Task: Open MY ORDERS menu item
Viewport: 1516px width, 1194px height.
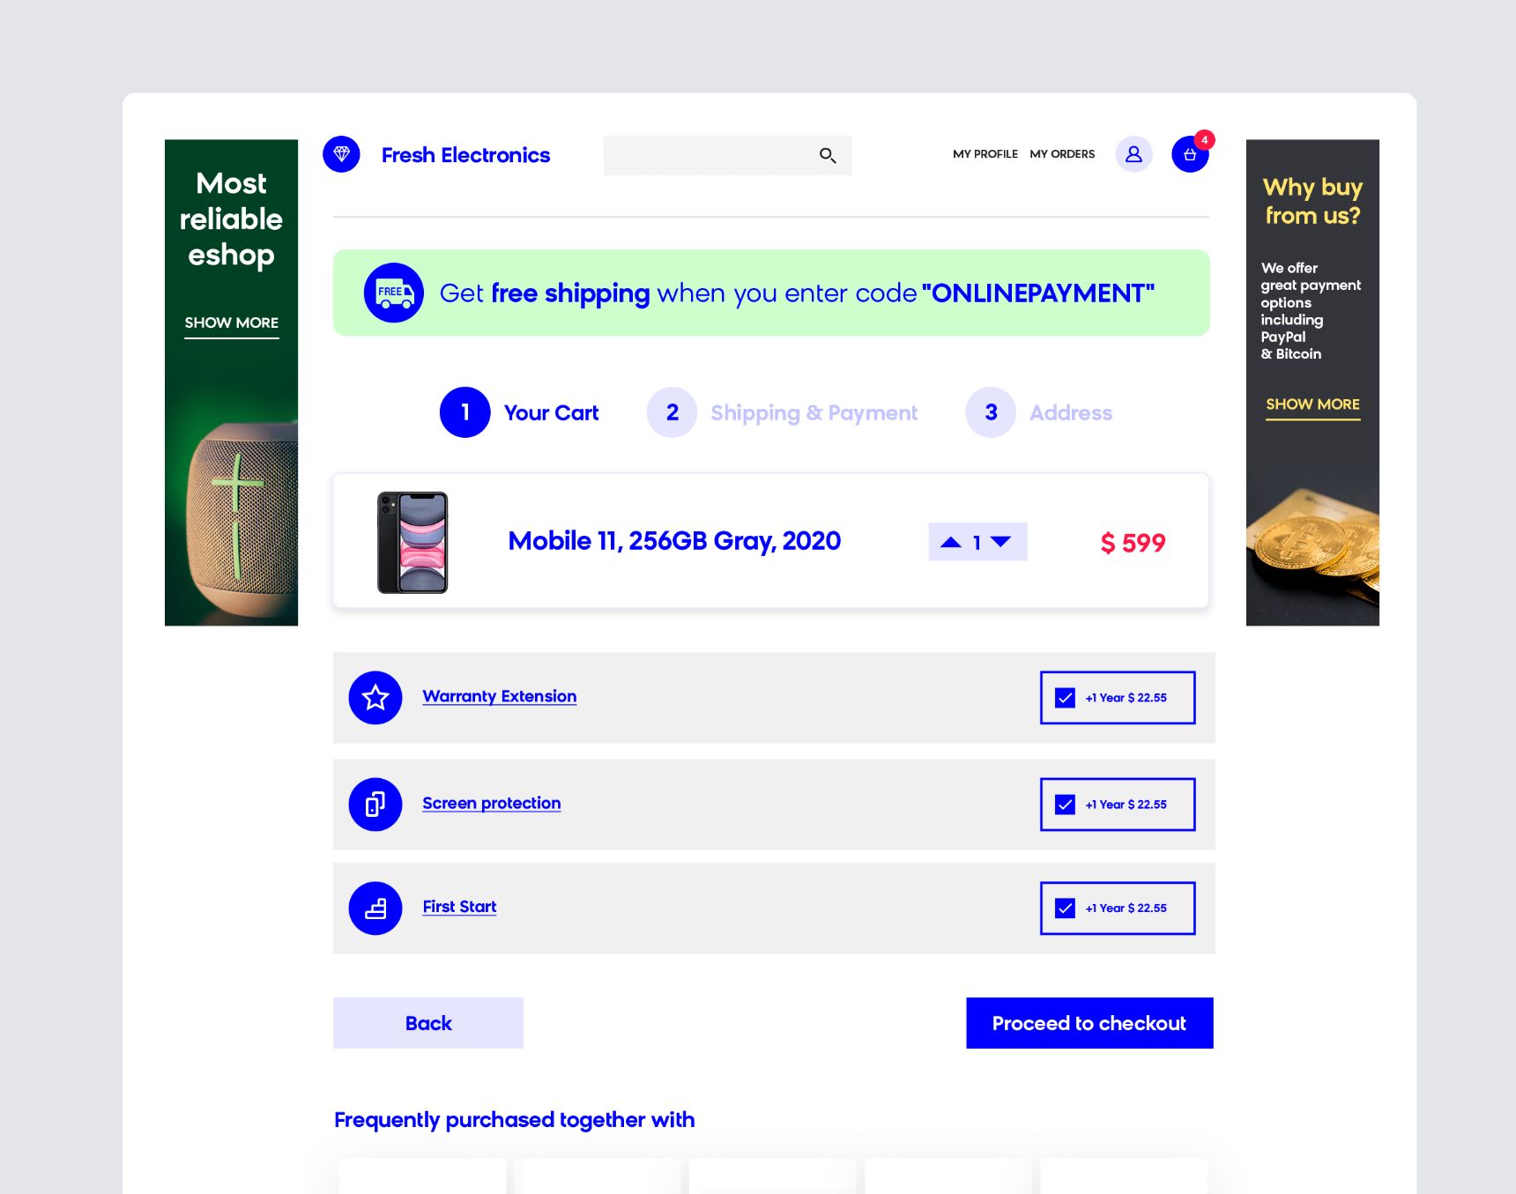Action: (1062, 154)
